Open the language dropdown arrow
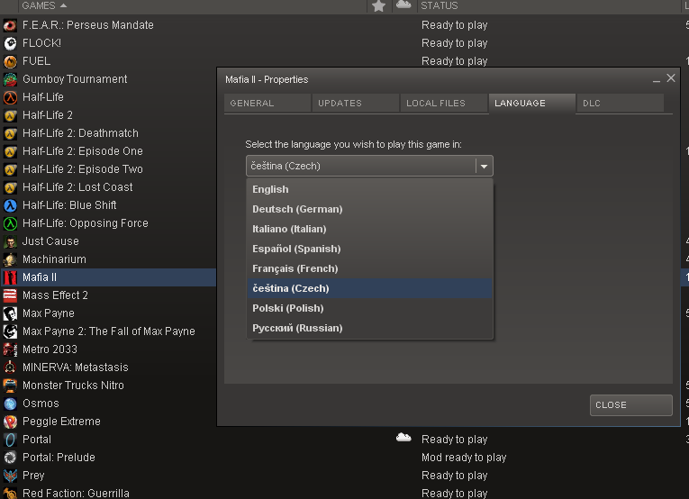 (x=485, y=166)
